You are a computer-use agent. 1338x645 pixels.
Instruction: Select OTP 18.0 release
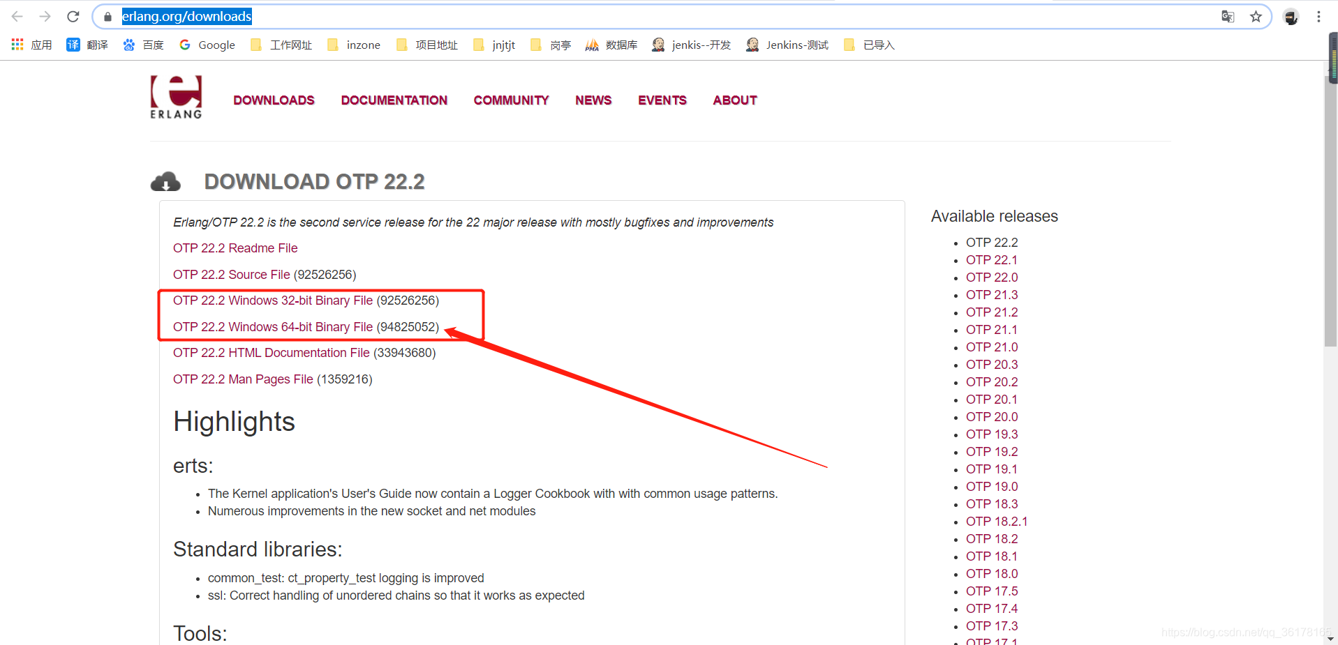pos(992,574)
